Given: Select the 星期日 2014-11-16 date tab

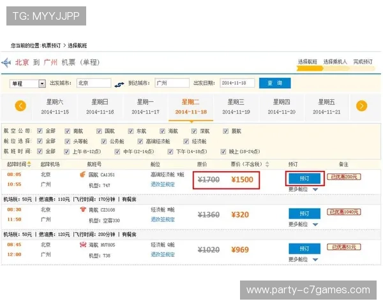Looking at the screenshot, I should (x=100, y=107).
